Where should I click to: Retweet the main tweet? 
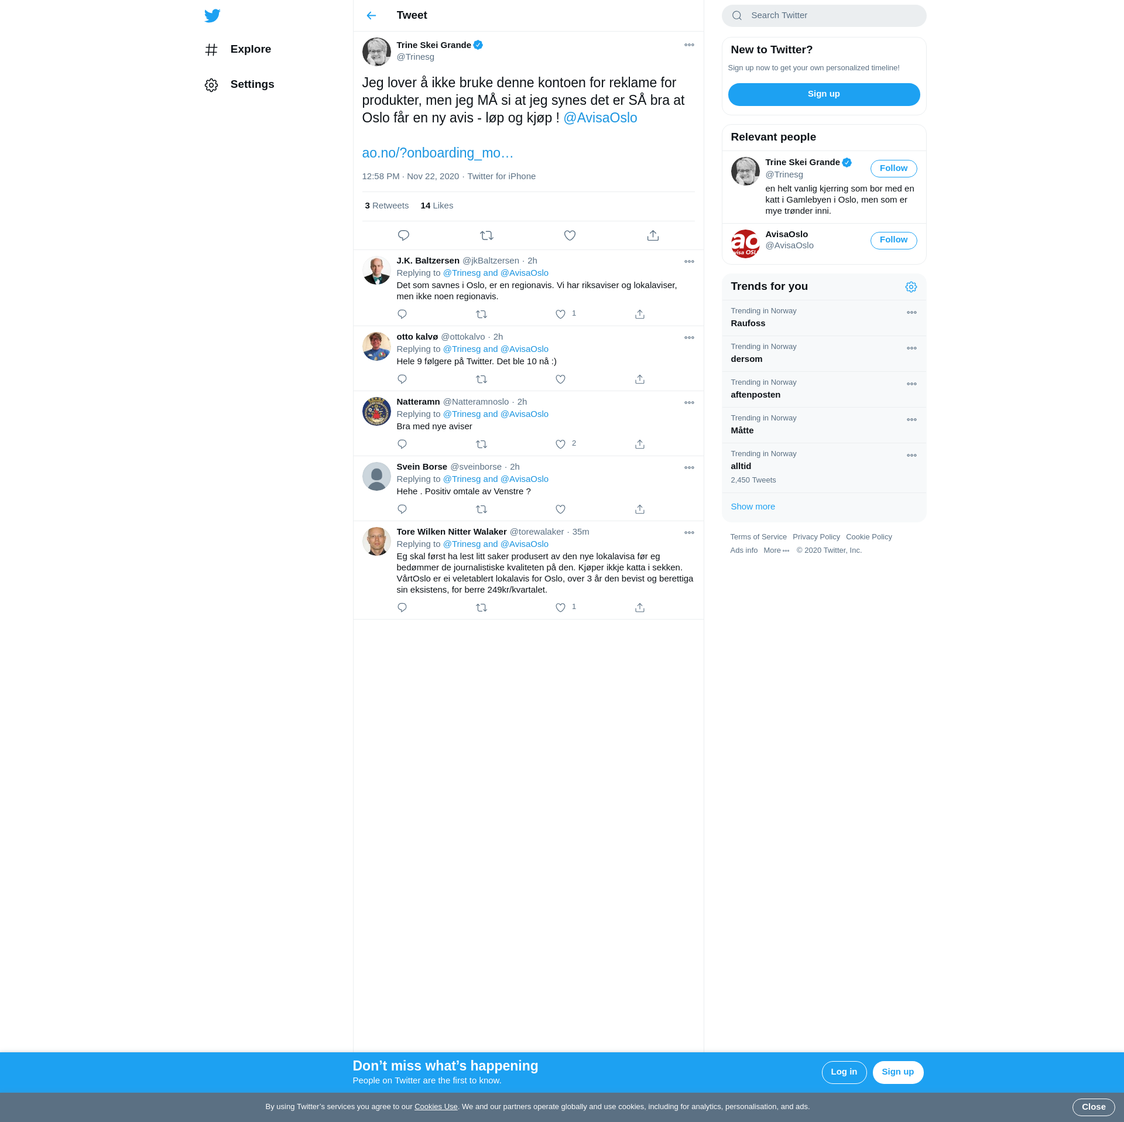click(486, 235)
